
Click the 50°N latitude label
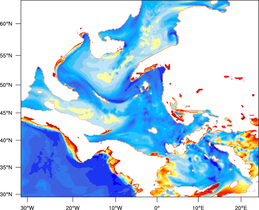[x=6, y=85]
